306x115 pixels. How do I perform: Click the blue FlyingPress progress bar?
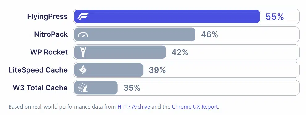[167, 17]
